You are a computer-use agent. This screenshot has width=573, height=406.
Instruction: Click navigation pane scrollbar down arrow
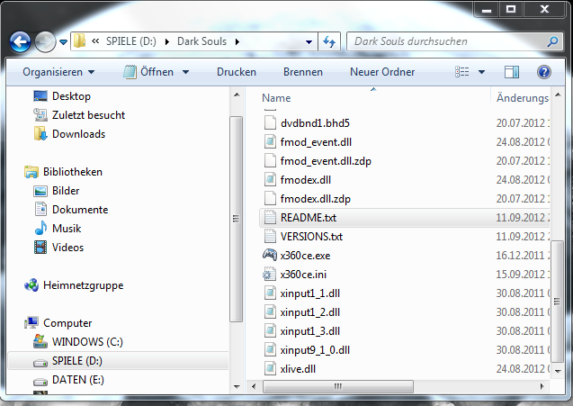237,386
